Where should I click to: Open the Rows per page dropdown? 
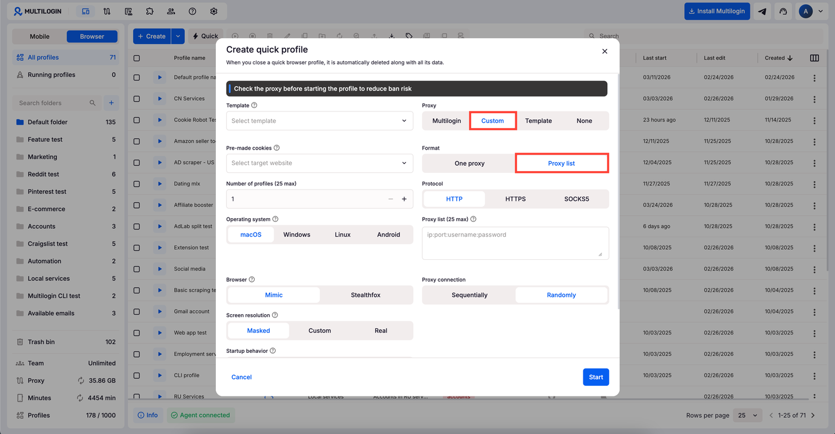click(748, 416)
